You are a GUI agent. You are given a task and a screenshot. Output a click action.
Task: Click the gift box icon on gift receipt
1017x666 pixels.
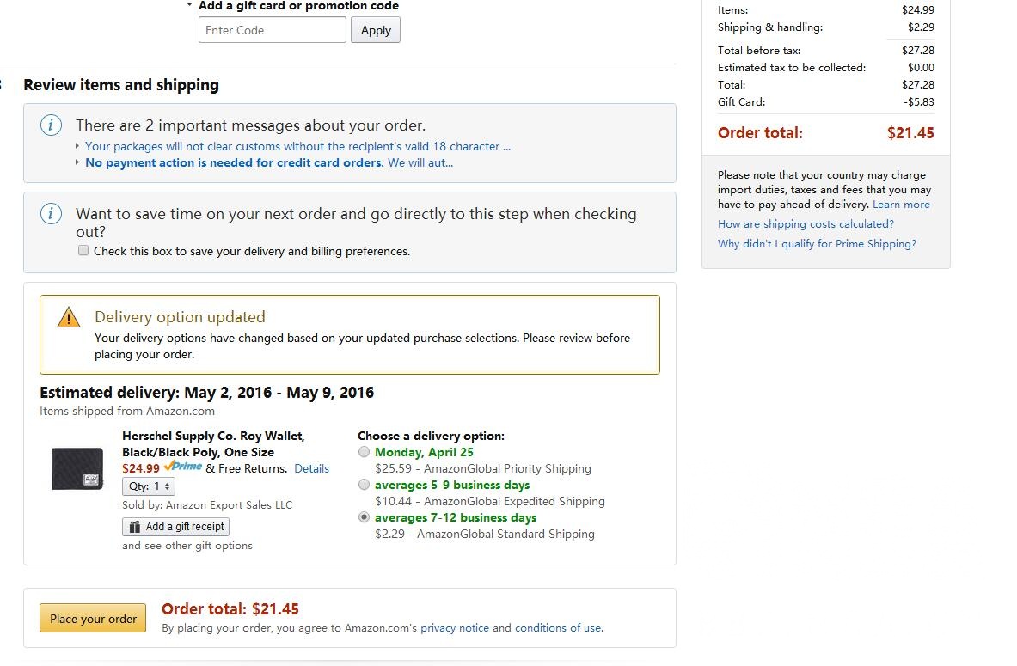pos(135,527)
